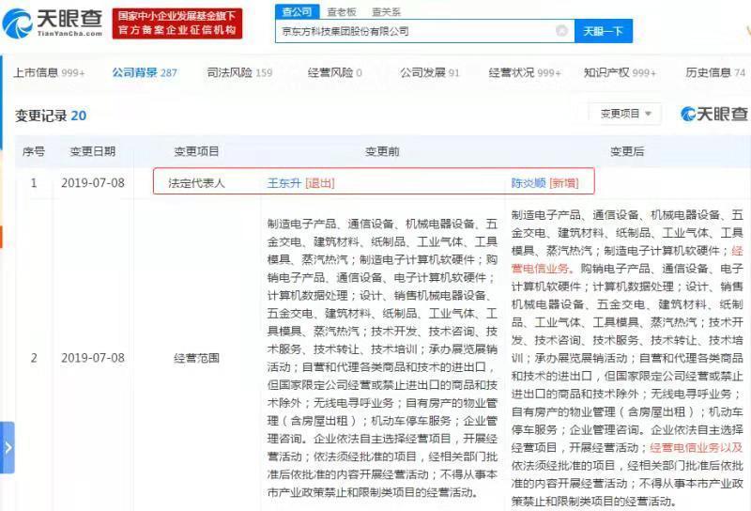Click the 法定代表人 change item cell

196,183
